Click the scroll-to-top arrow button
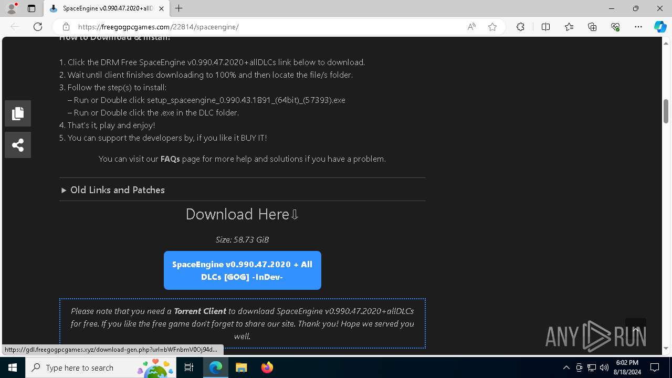Viewport: 672px width, 378px height. pyautogui.click(x=636, y=329)
